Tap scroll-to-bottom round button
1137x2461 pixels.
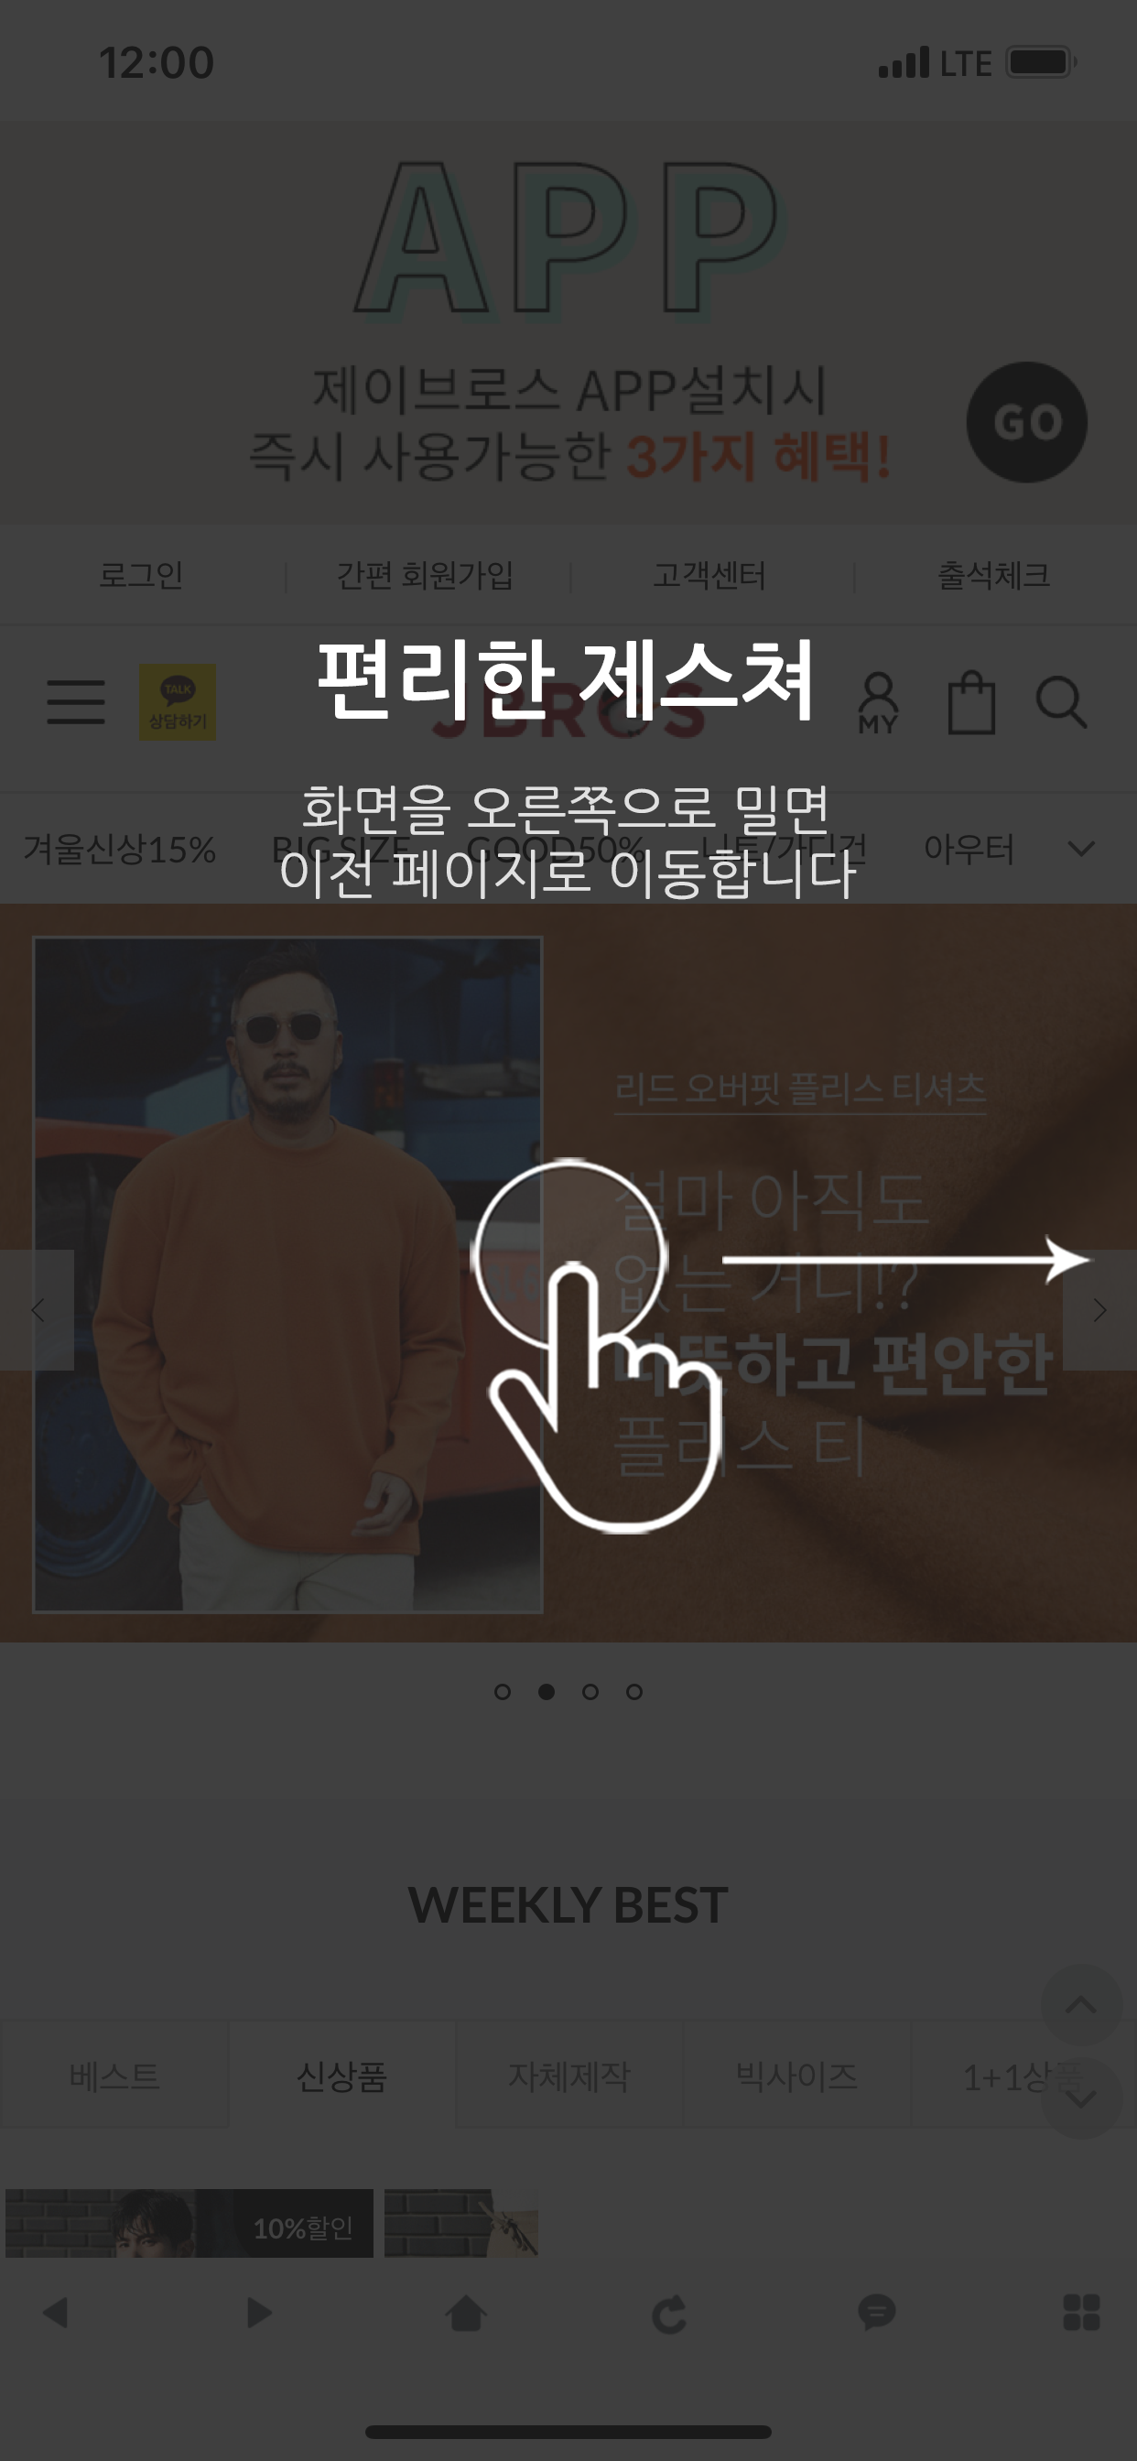(x=1080, y=2099)
